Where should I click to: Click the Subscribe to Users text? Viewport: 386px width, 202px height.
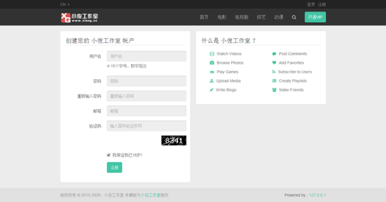(295, 72)
